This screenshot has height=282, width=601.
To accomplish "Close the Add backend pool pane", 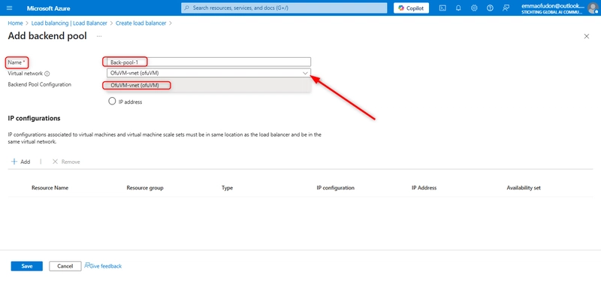I will [x=586, y=36].
